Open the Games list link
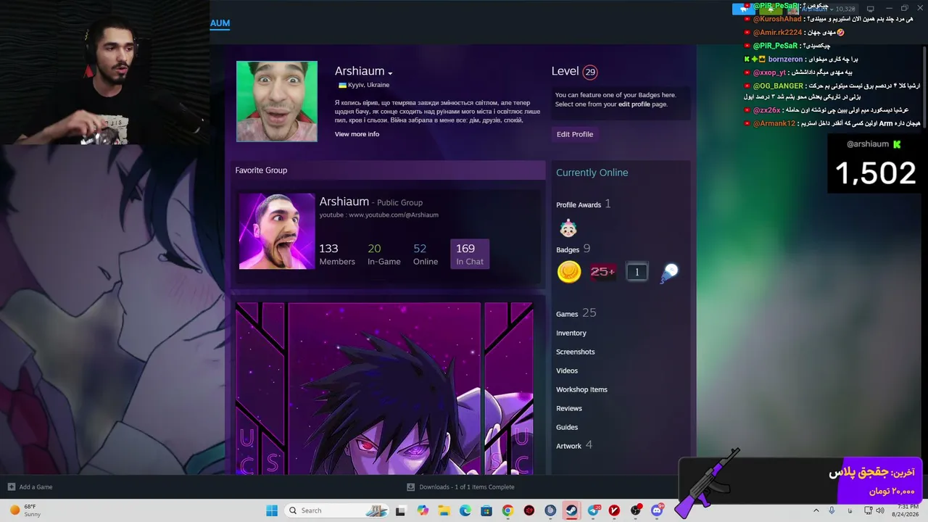 [x=567, y=314]
